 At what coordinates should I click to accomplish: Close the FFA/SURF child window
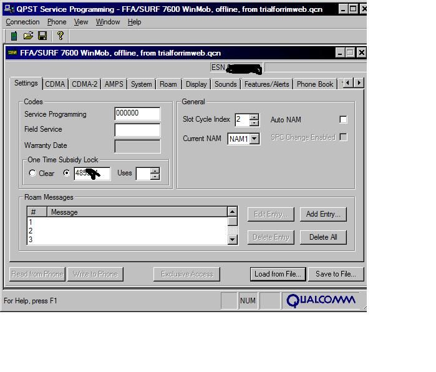point(361,52)
